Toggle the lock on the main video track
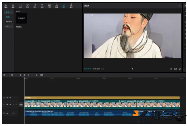Image resolution: width=187 pixels, height=126 pixels. pos(7,104)
